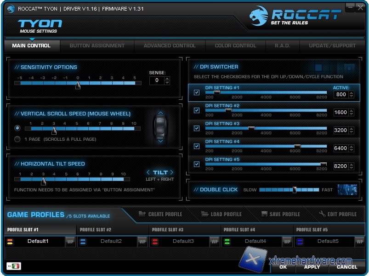The height and width of the screenshot is (276, 369).
Task: Click the Create Profile icon
Action: (x=142, y=214)
